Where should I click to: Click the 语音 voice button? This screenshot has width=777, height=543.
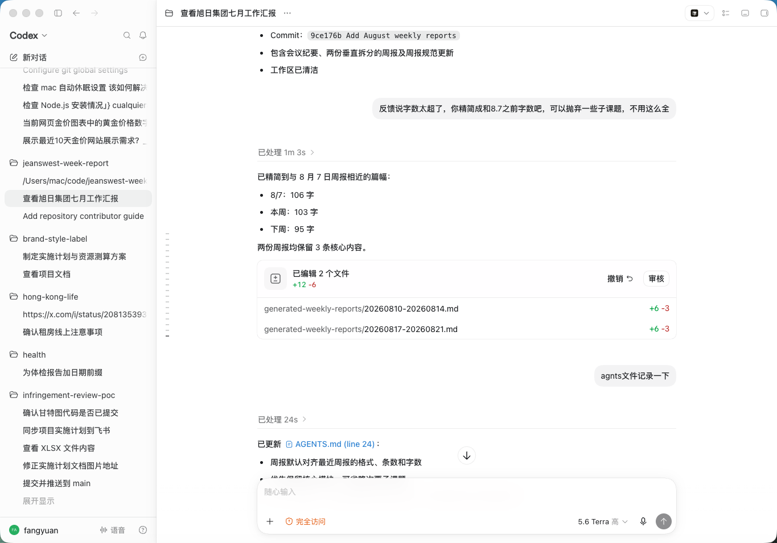click(112, 530)
